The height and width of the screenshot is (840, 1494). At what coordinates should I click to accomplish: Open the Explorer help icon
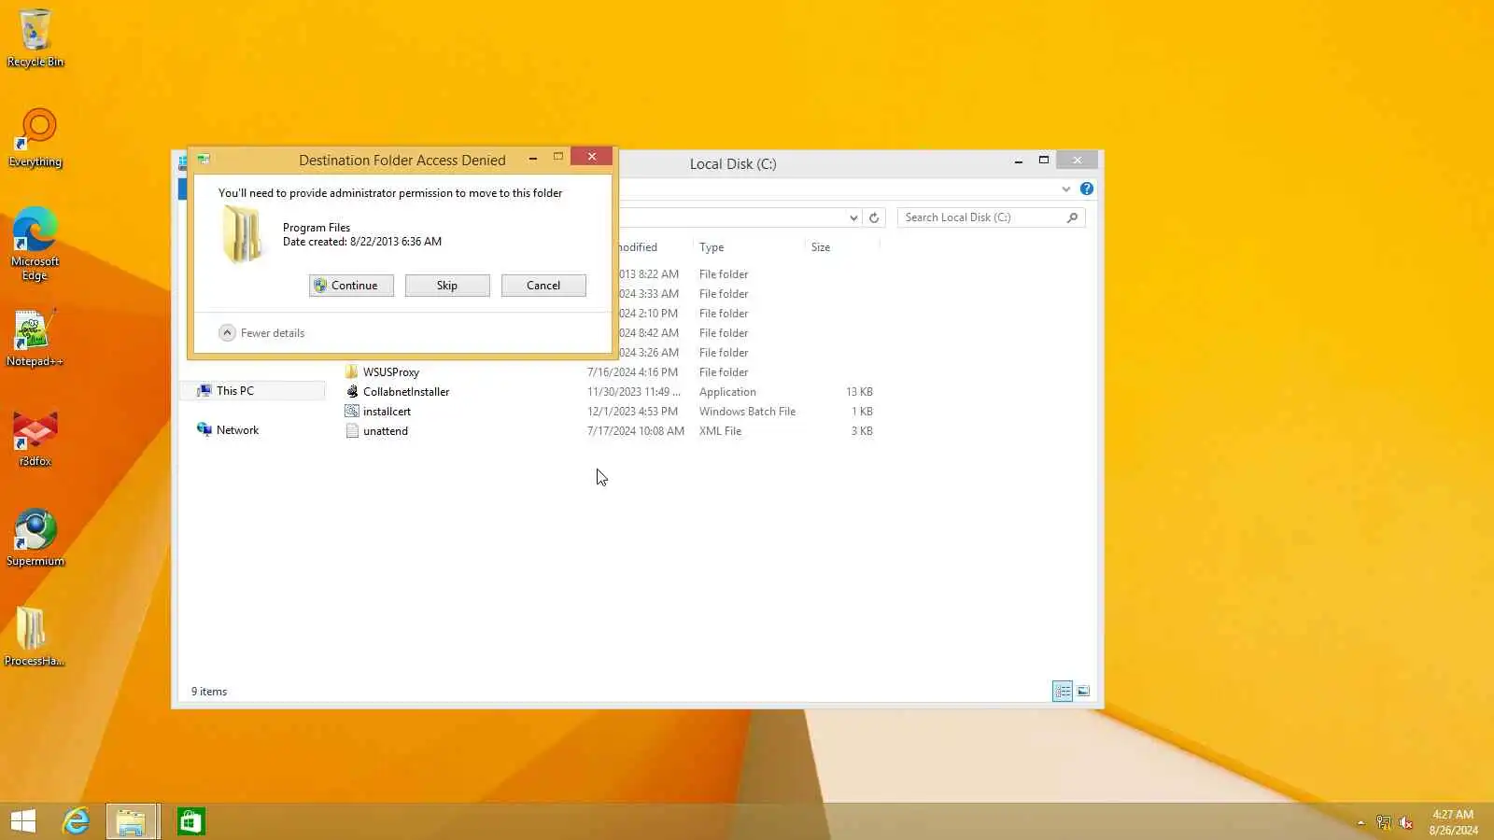pyautogui.click(x=1087, y=189)
